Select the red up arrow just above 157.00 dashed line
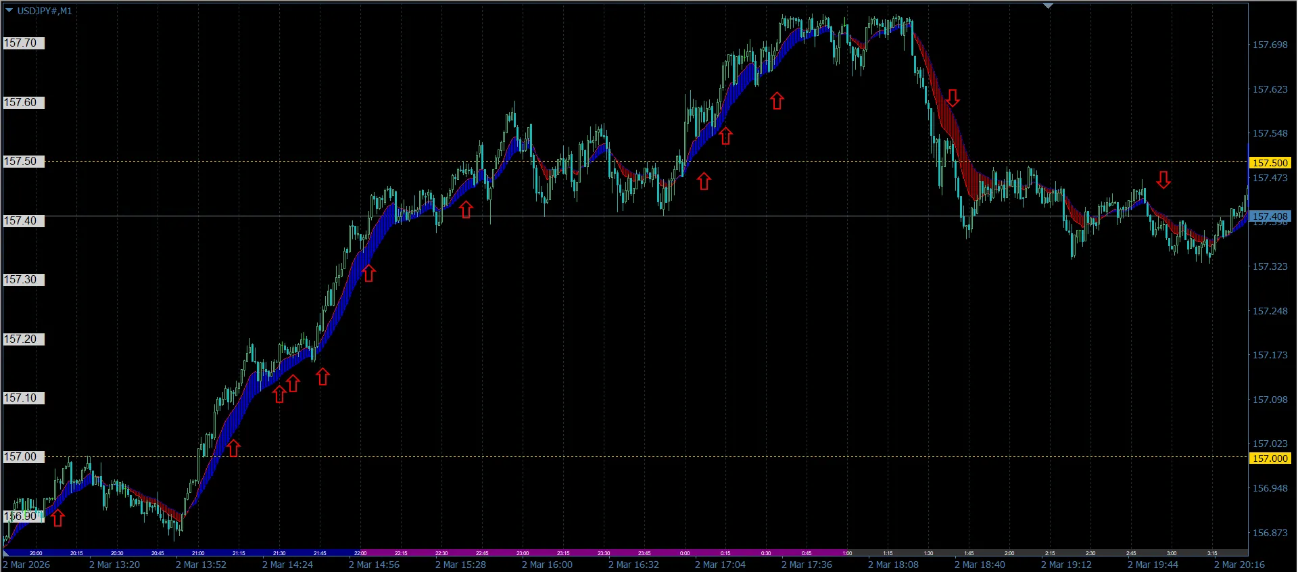1298x572 pixels. [x=233, y=448]
